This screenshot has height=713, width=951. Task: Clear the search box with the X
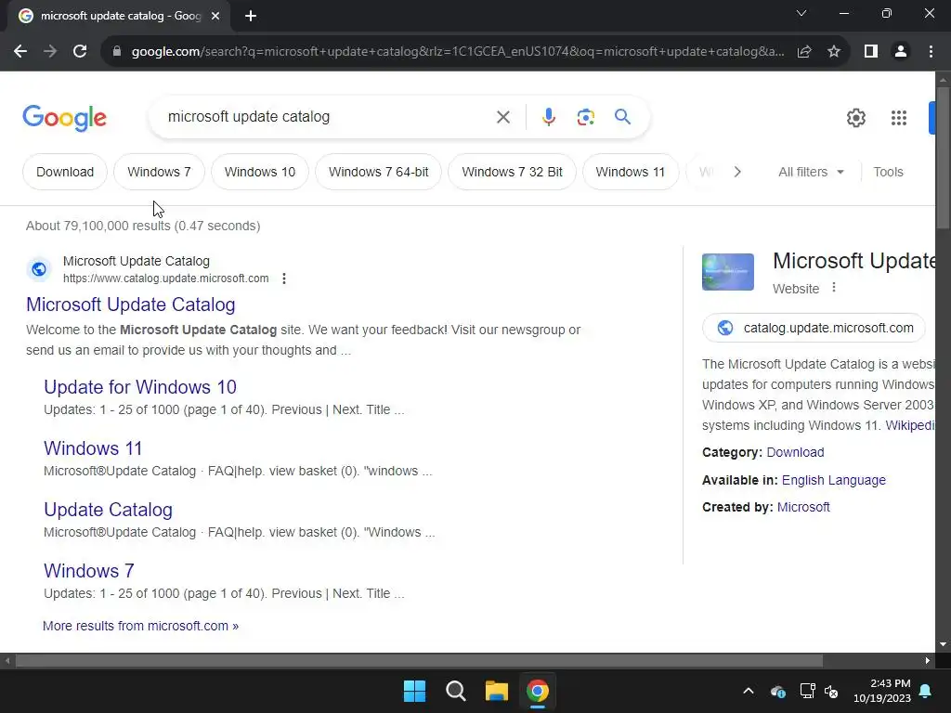(x=503, y=117)
